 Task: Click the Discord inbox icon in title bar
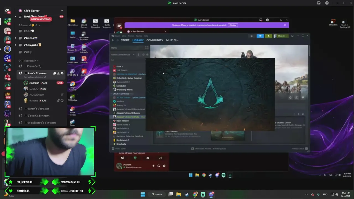319,3
